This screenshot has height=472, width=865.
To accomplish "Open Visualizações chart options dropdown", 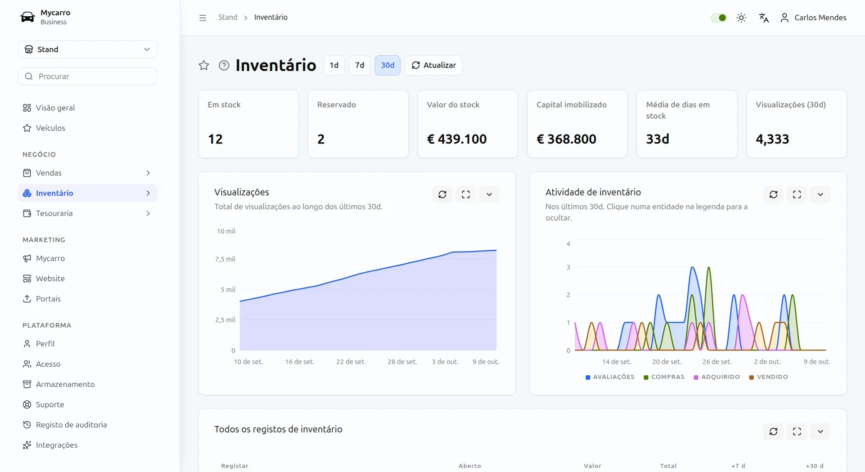I will [489, 194].
